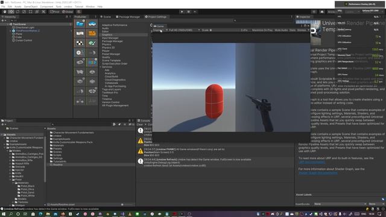
Task: Collapse the TestScene expander in Hierarchy
Action: click(x=8, y=24)
